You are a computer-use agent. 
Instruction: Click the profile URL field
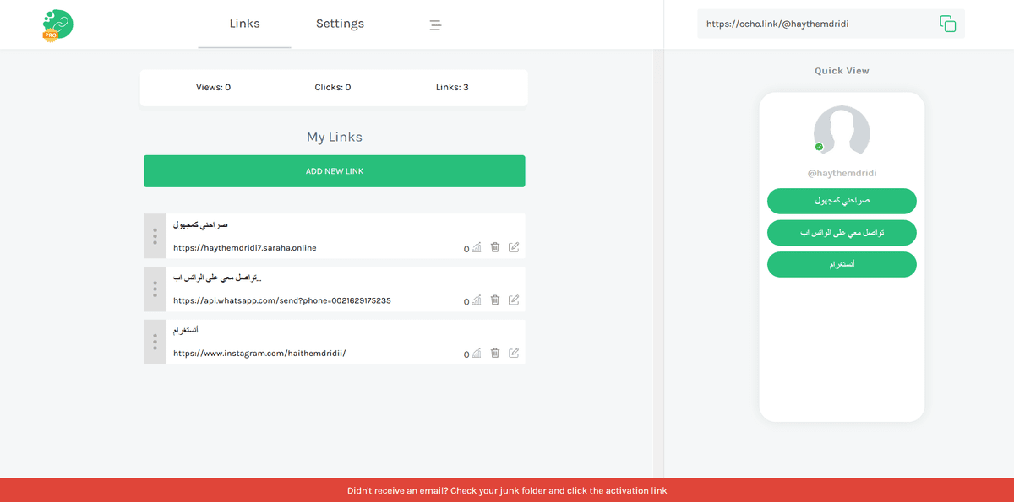(x=811, y=24)
